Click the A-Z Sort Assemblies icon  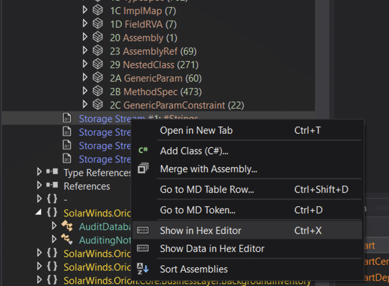[x=143, y=269]
